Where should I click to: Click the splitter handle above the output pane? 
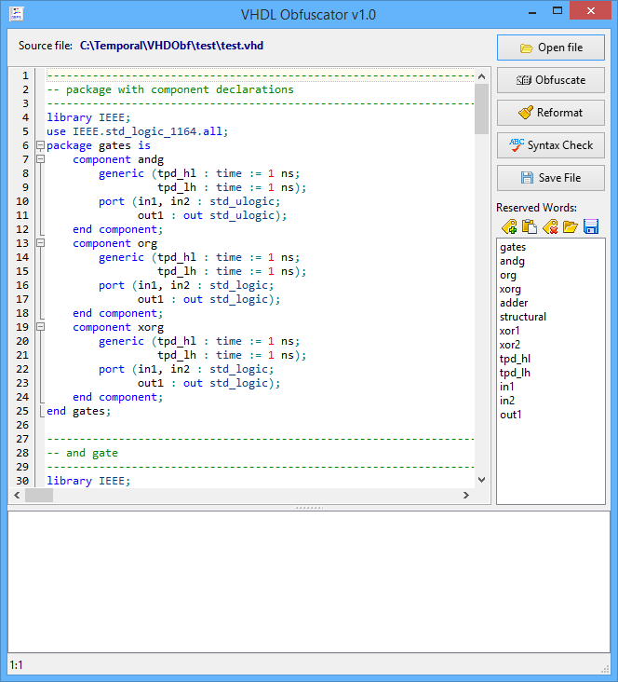[309, 508]
